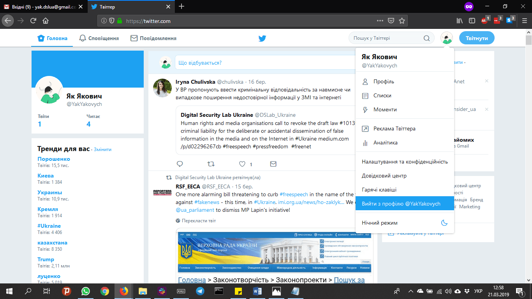Open Word from the taskbar
This screenshot has height=299, width=532.
coord(257,291)
